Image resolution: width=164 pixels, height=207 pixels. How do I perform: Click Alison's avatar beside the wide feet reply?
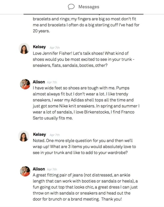[x=25, y=84]
